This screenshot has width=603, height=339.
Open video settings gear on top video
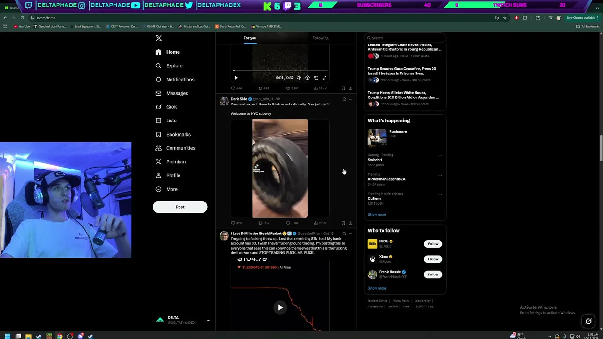[307, 78]
